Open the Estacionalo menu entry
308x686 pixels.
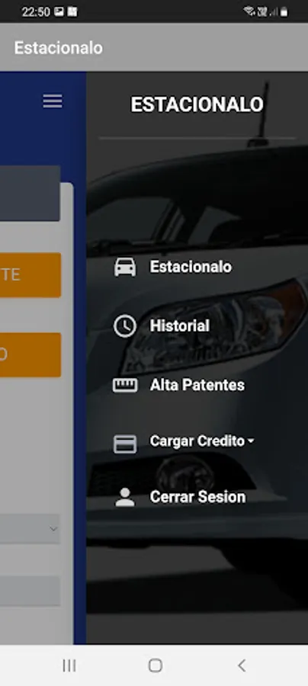[191, 267]
